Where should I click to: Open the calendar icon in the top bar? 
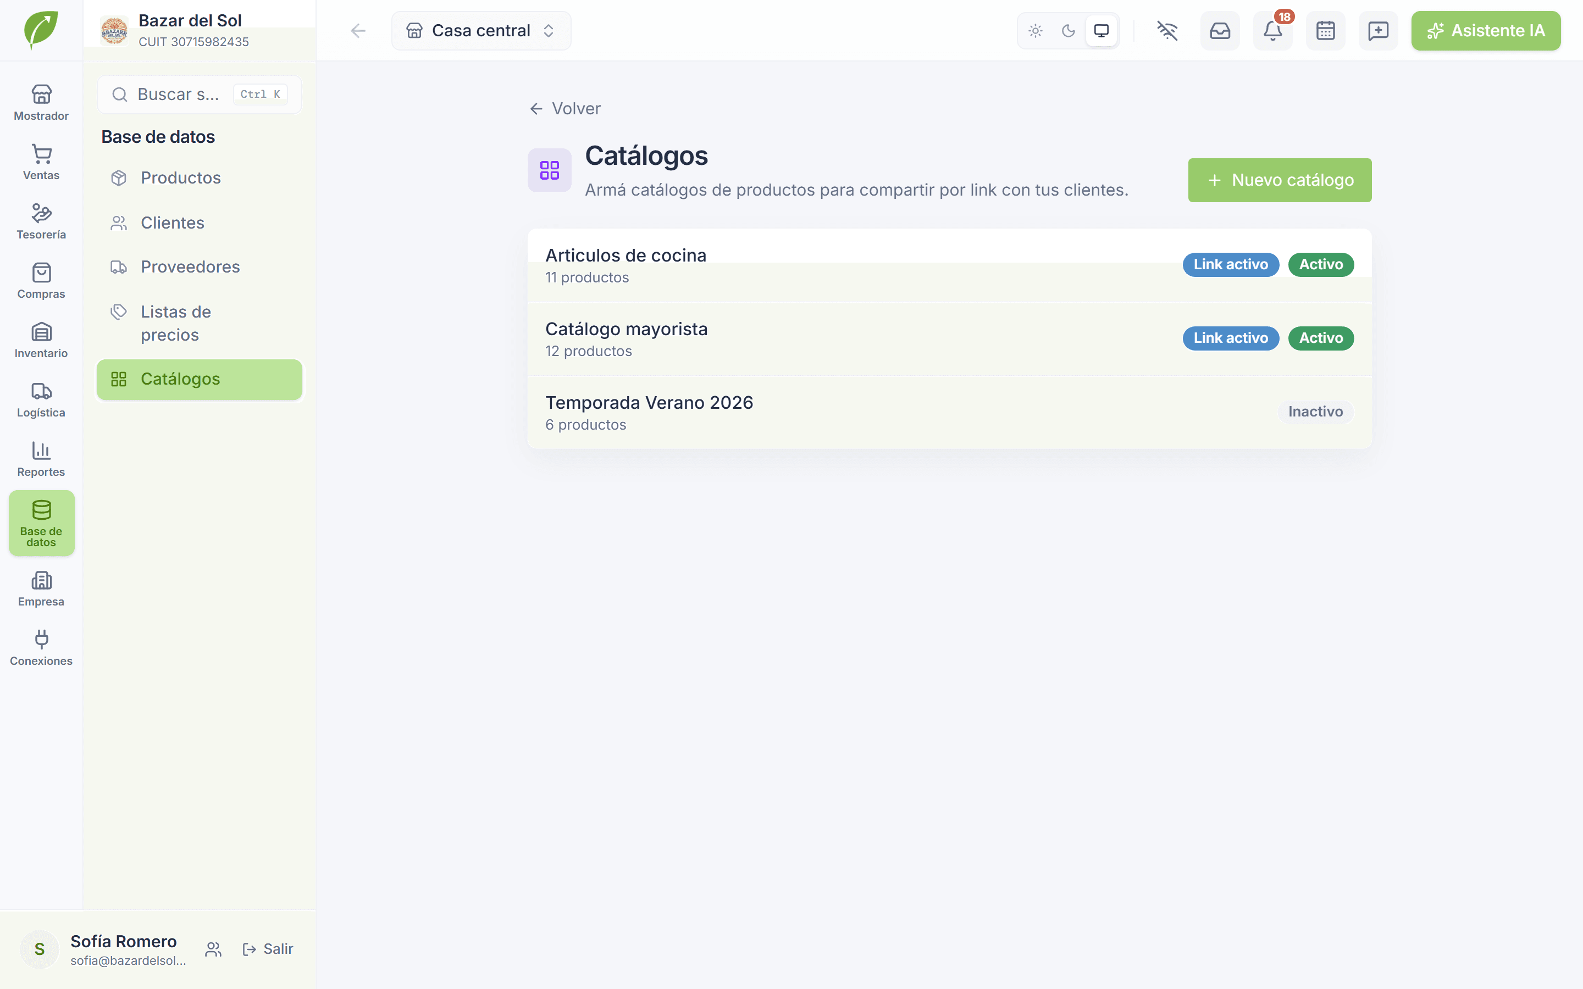1325,31
